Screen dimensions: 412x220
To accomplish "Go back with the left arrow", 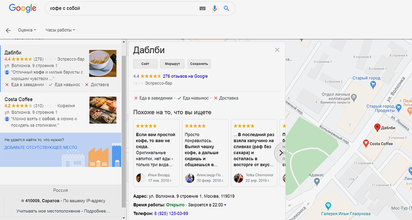I will 8,30.
